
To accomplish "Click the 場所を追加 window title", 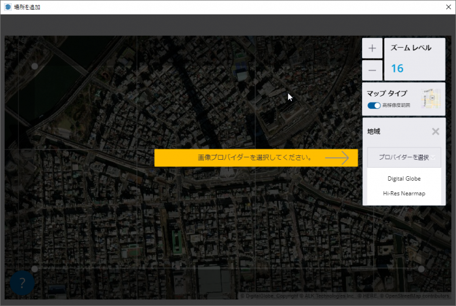I will click(27, 7).
